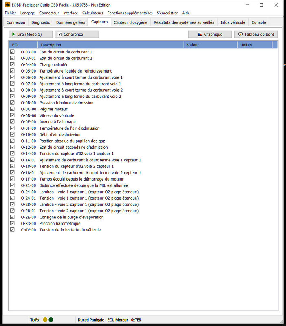Select row Ajustement à court terme voie 2

coord(143,90)
